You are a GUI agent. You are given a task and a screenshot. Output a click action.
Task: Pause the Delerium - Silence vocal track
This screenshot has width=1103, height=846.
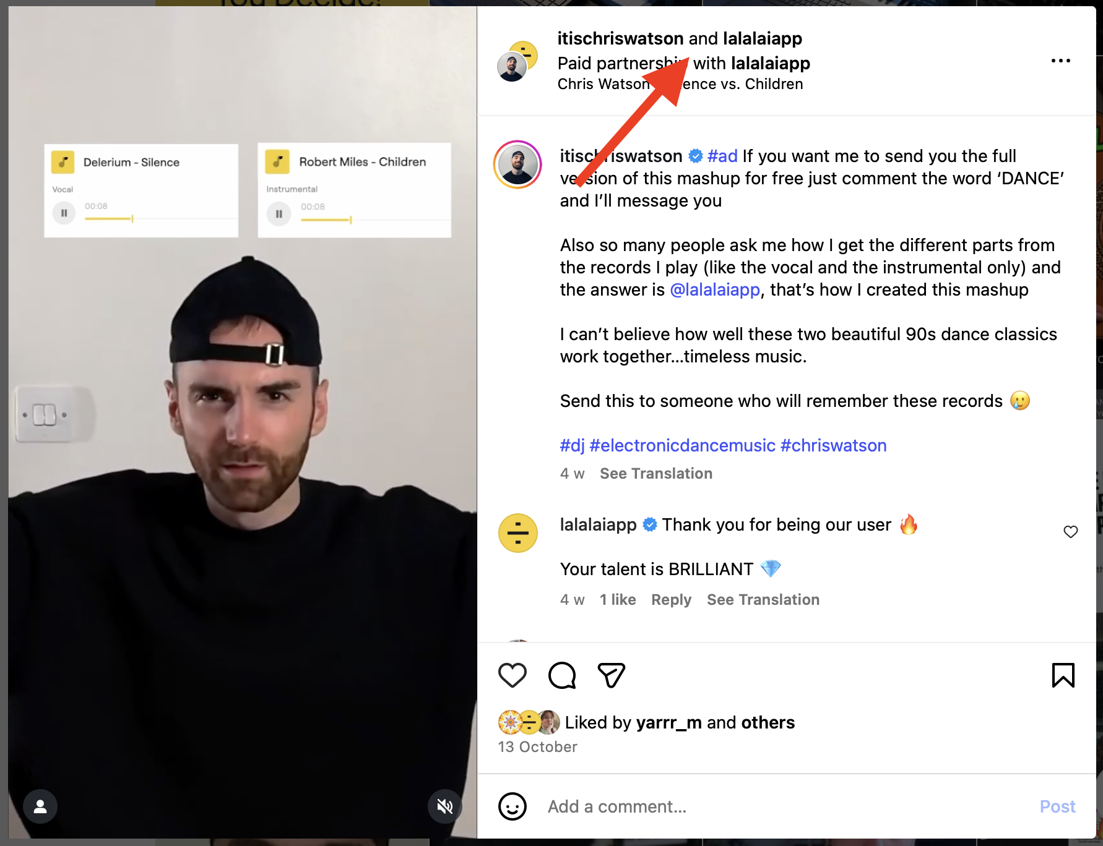coord(64,213)
